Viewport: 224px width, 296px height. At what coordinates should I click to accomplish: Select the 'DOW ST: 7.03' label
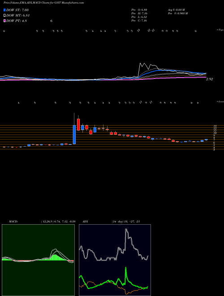coord(17,10)
